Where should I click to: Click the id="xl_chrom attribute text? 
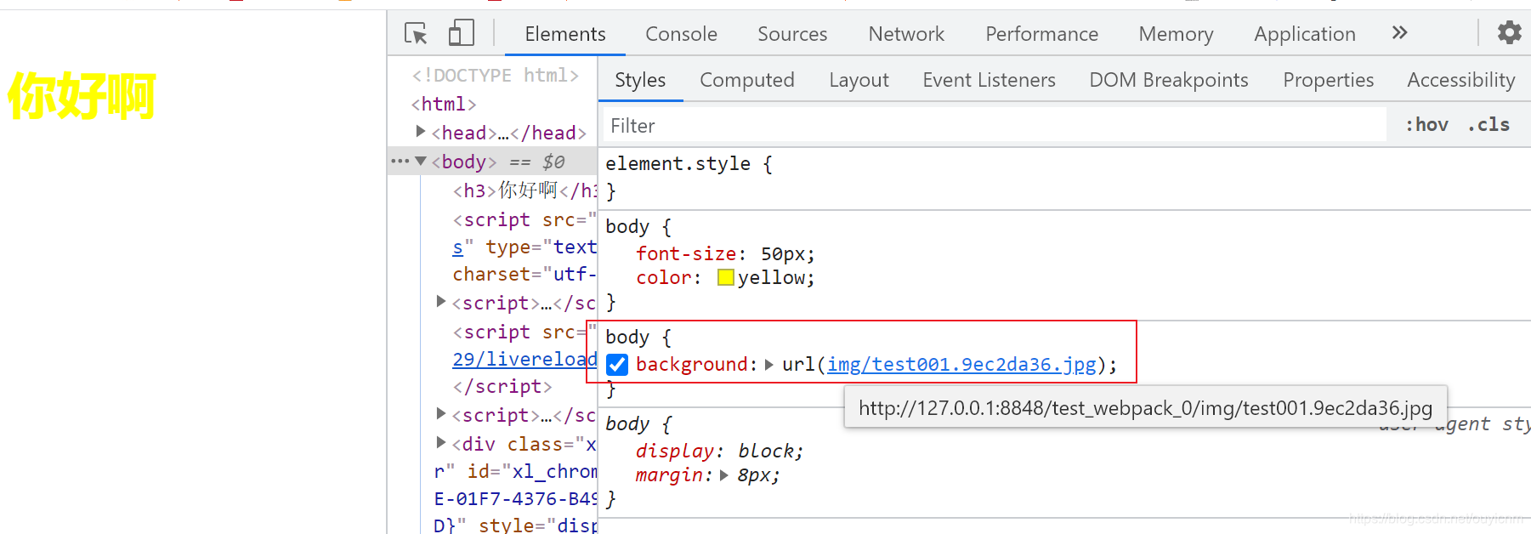(x=532, y=471)
